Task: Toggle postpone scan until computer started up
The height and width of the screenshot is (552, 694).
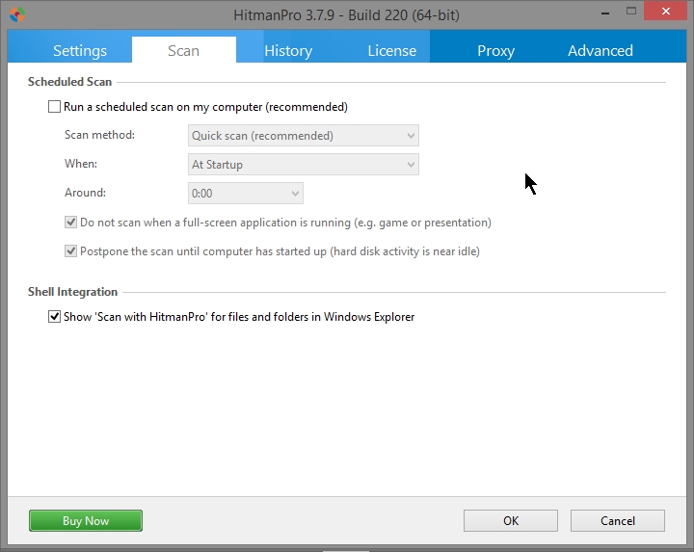Action: [70, 251]
